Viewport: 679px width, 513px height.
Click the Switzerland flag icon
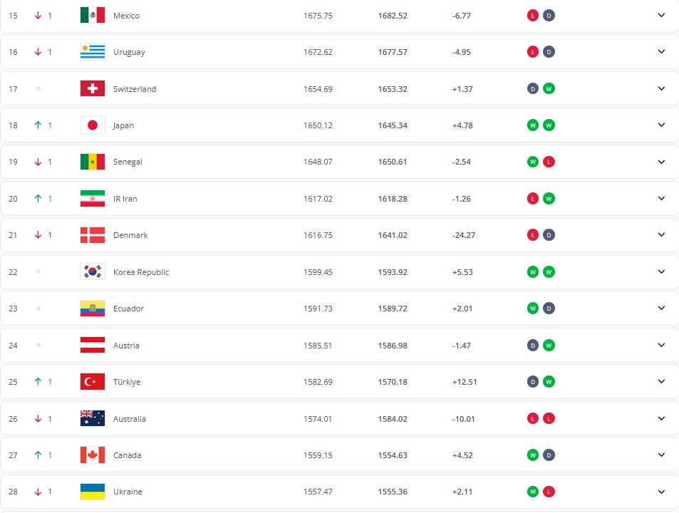pos(93,89)
